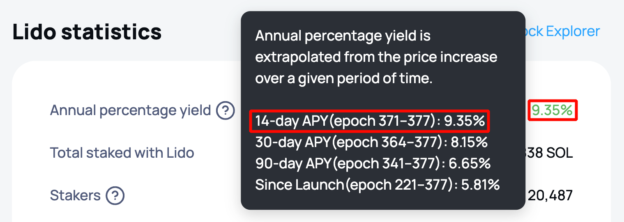Click the total staked SOL amount
The width and height of the screenshot is (624, 222).
click(550, 153)
